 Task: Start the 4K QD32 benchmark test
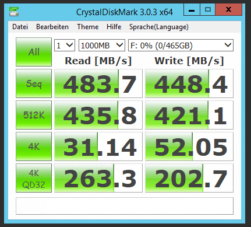point(34,178)
